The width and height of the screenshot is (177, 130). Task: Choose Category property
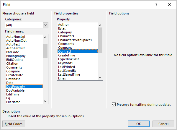click(x=78, y=32)
